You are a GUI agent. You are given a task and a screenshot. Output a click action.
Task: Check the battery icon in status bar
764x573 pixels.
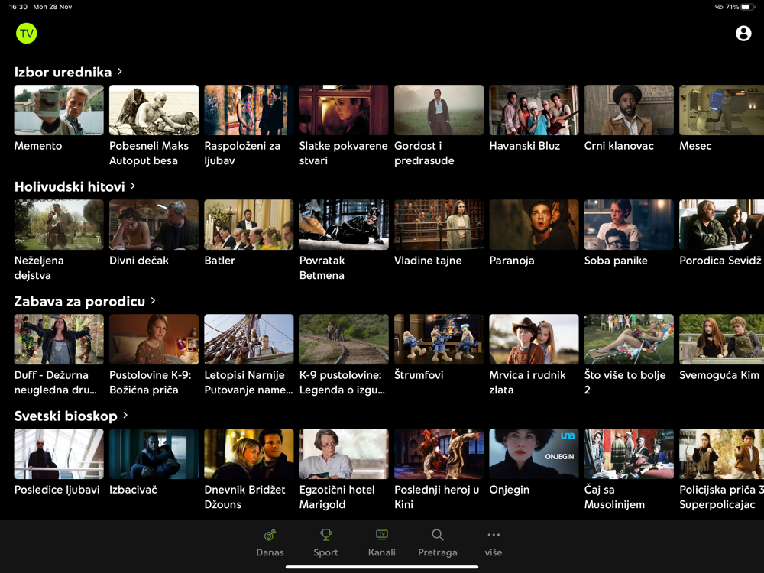(747, 7)
